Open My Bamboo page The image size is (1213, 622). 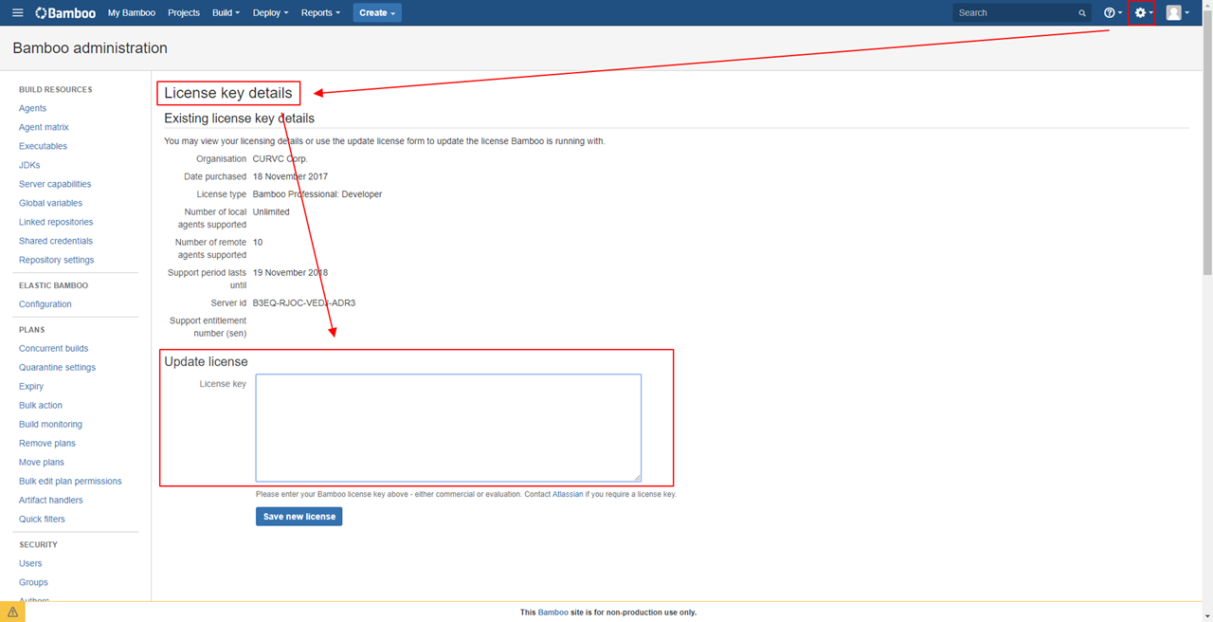coord(132,13)
